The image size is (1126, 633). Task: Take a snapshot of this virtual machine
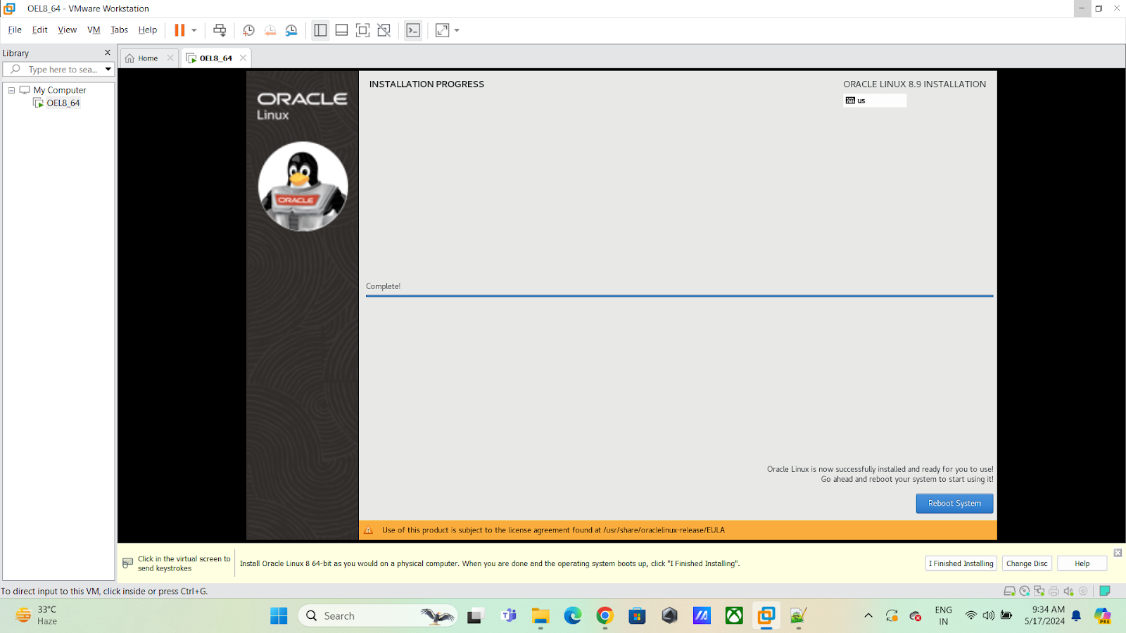tap(248, 30)
